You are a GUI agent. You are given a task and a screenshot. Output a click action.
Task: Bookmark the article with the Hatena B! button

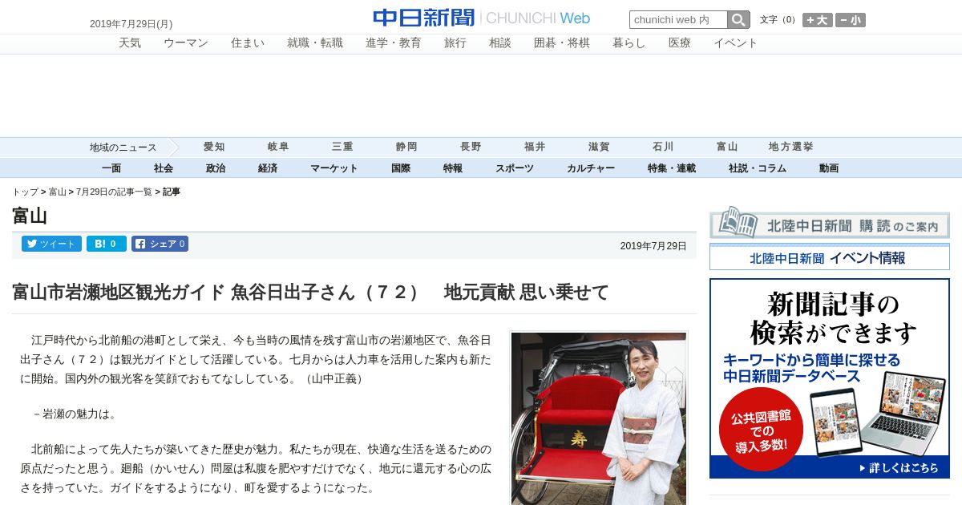click(107, 244)
